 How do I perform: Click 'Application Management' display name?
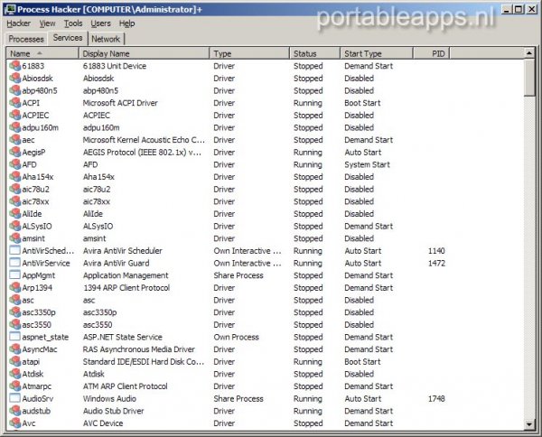126,275
